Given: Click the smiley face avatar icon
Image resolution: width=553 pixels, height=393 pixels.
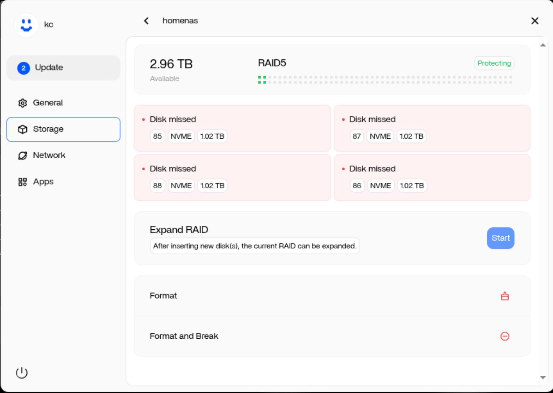Looking at the screenshot, I should [x=26, y=25].
